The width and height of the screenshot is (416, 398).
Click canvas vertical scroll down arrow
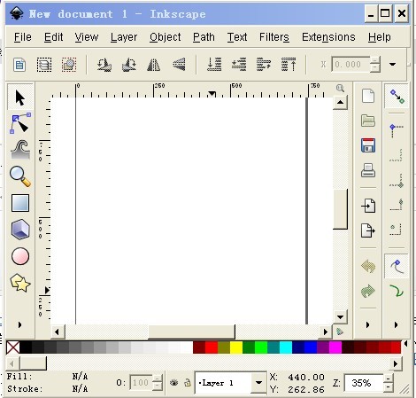click(x=340, y=317)
